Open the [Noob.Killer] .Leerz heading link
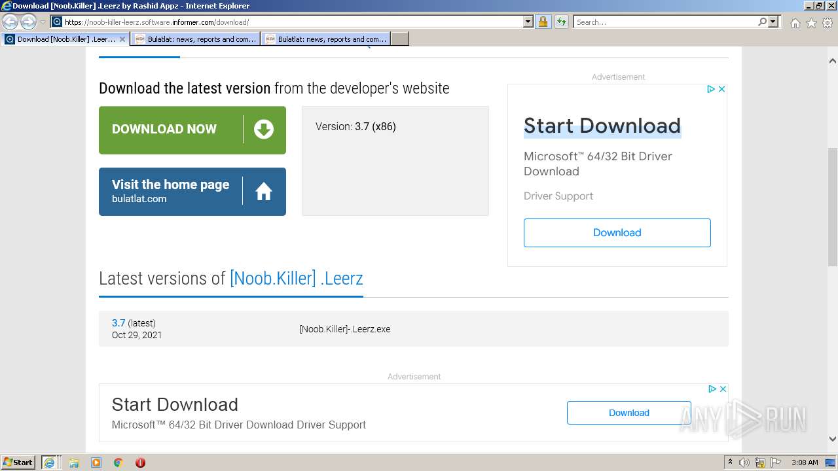 [296, 278]
